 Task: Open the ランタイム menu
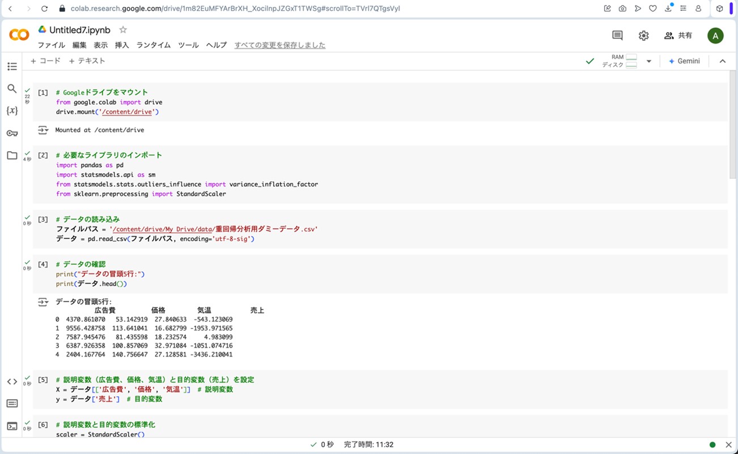153,45
